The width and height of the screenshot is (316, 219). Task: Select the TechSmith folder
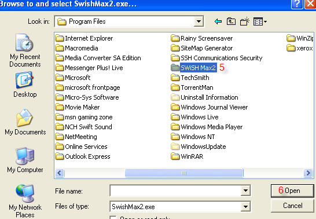190,78
